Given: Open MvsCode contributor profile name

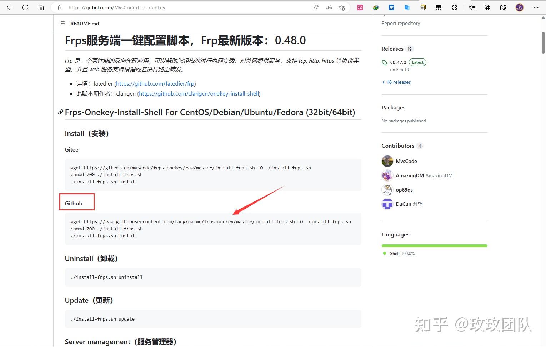Looking at the screenshot, I should [406, 161].
